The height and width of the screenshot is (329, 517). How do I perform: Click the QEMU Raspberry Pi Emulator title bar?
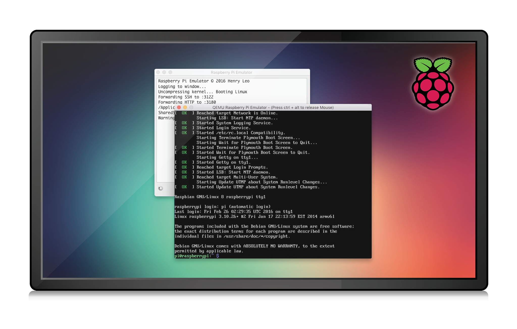[273, 107]
